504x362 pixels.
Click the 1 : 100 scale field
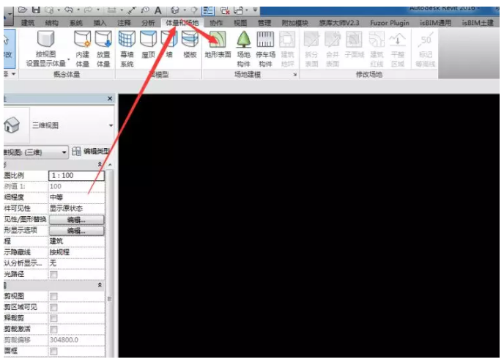pyautogui.click(x=76, y=176)
